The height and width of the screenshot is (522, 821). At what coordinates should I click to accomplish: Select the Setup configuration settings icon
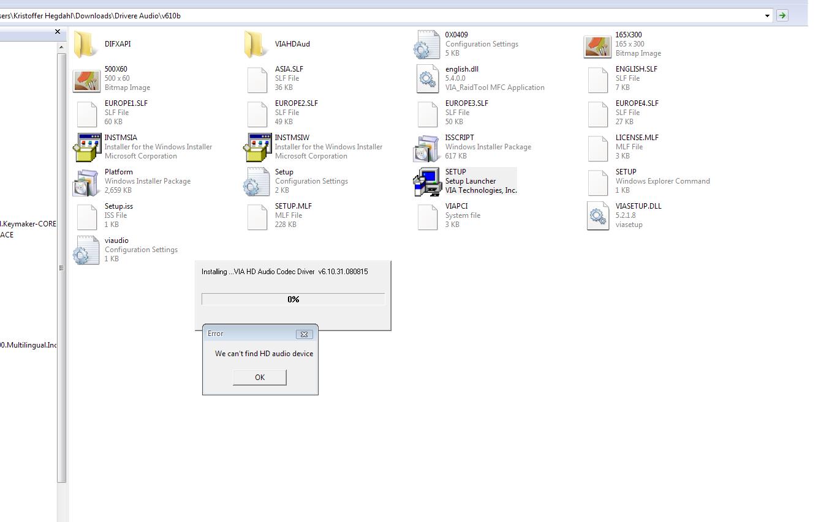point(256,182)
